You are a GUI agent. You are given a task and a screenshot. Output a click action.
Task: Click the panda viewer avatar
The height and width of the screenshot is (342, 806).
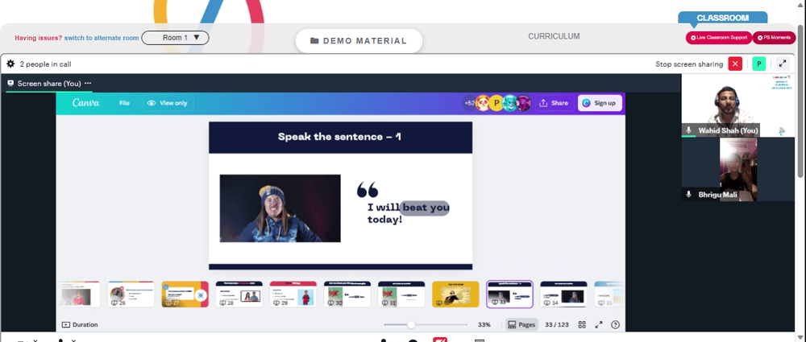point(483,103)
